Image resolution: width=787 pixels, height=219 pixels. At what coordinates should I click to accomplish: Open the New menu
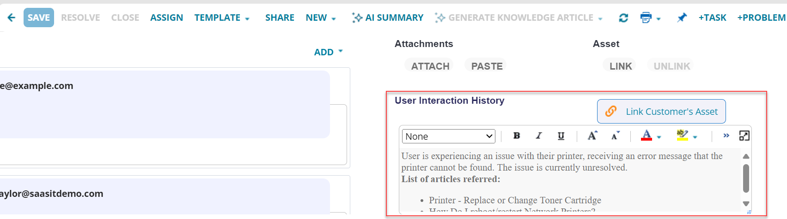pyautogui.click(x=321, y=18)
